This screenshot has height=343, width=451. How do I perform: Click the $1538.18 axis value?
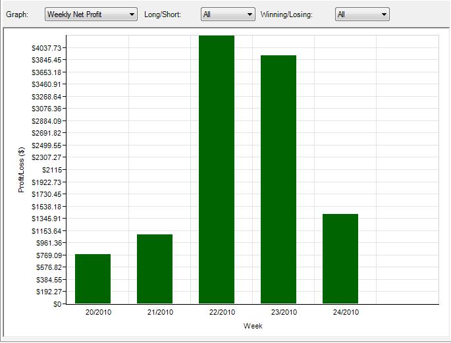click(x=47, y=207)
